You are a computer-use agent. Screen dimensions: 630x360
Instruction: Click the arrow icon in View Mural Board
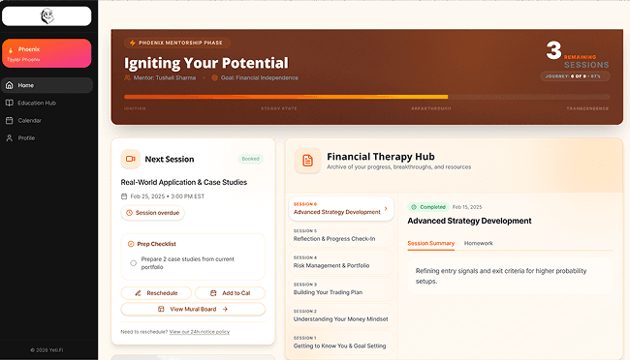225,309
